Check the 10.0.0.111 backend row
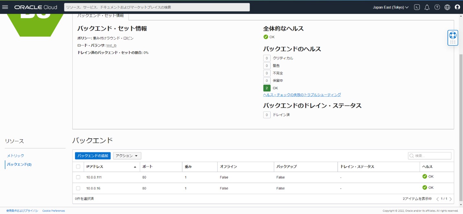The width and height of the screenshot is (463, 214). [78, 177]
